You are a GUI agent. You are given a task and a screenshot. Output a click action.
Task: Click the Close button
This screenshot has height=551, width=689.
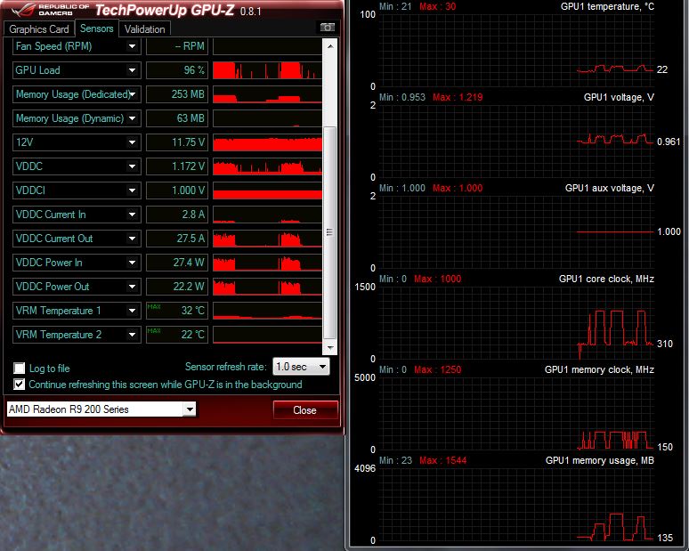click(x=305, y=410)
